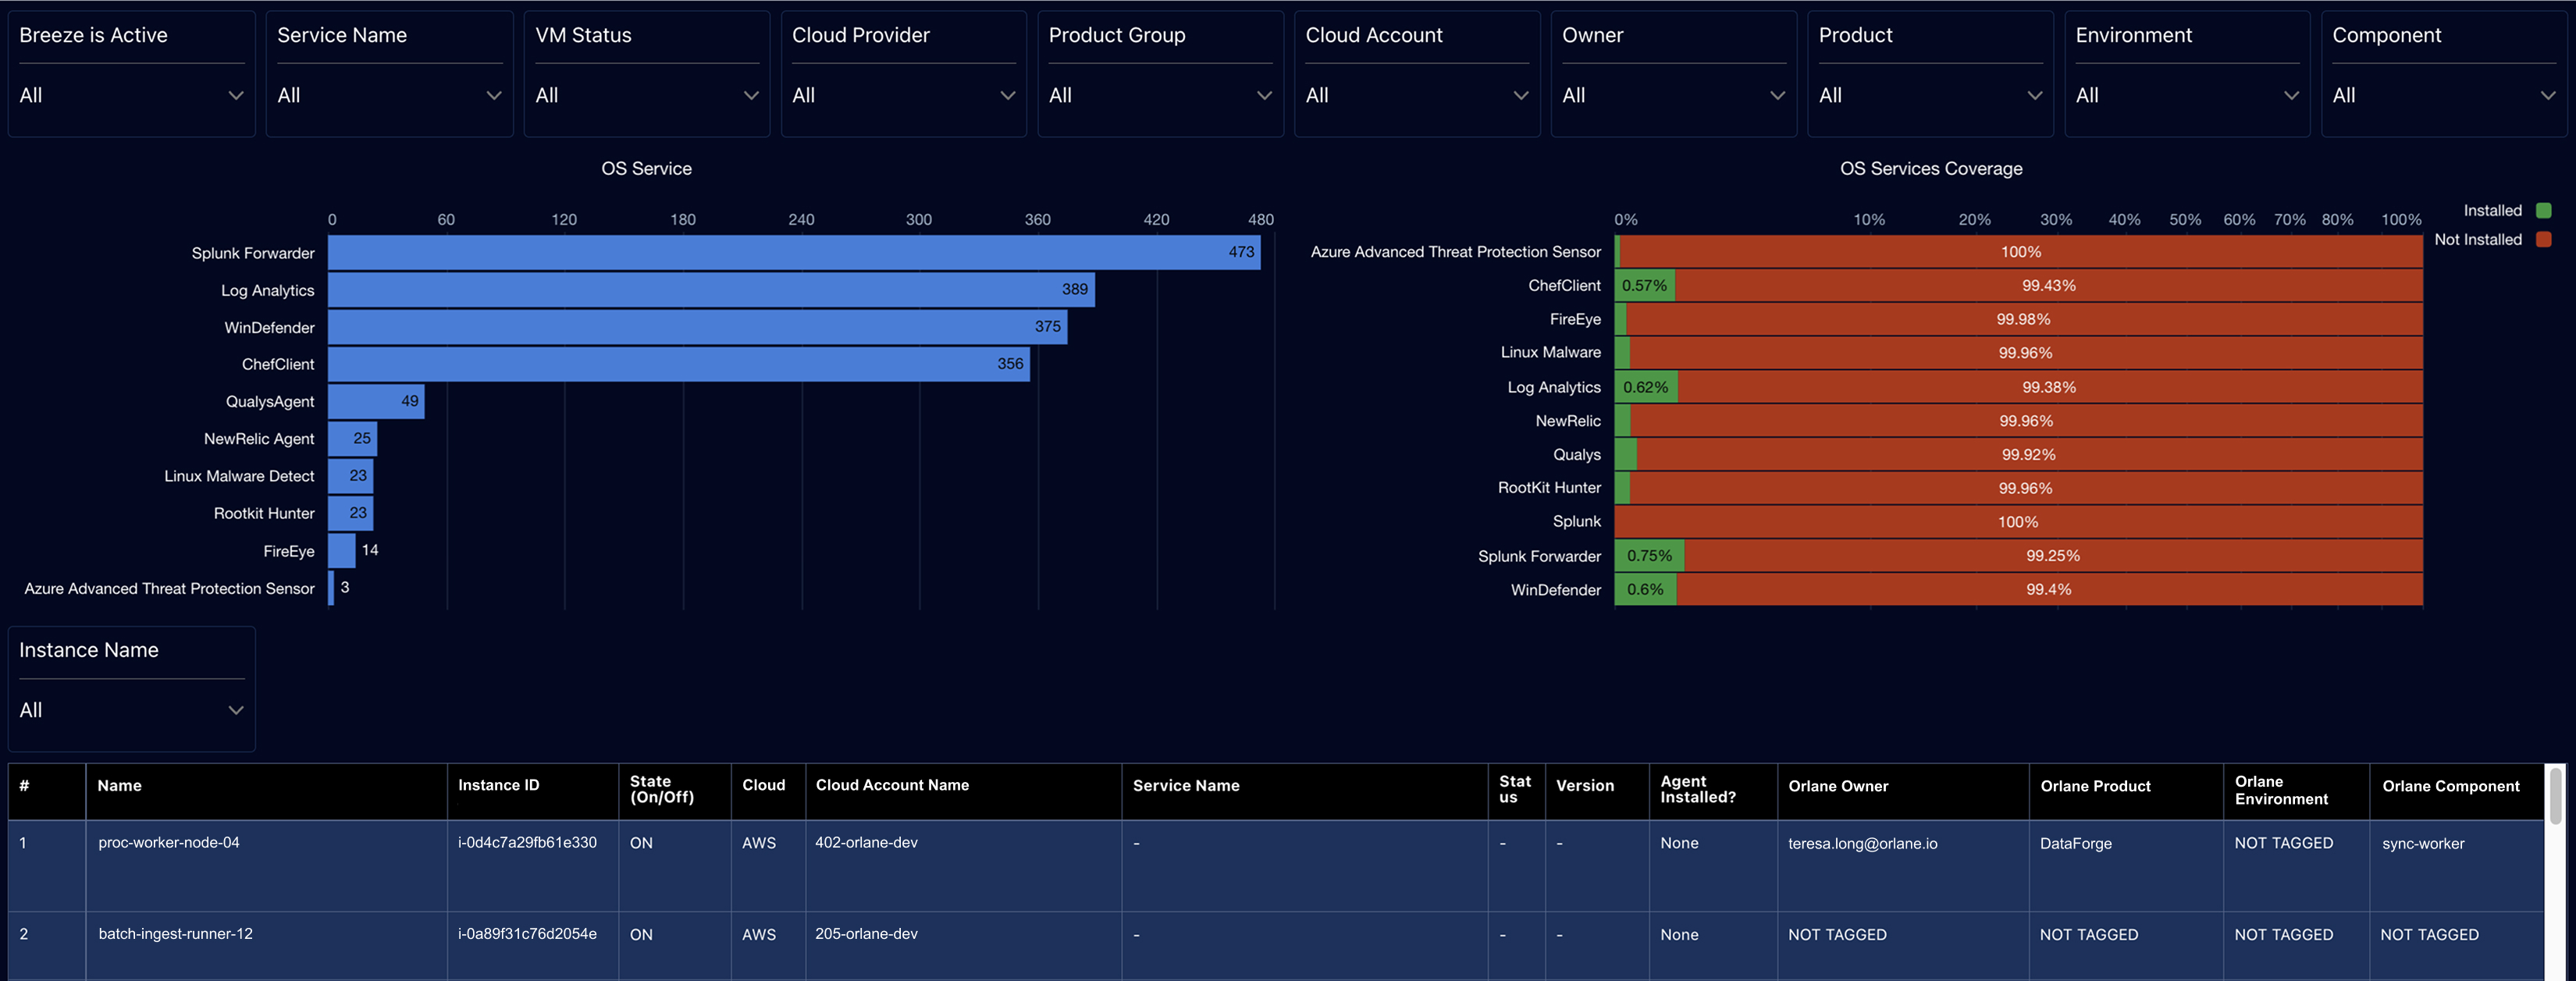Image resolution: width=2576 pixels, height=981 pixels.
Task: Select the QualysAgent bar showing 49
Action: click(376, 401)
